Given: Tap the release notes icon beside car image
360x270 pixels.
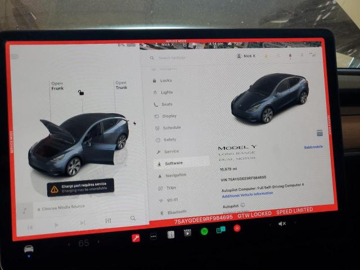Looking at the screenshot, I should coord(319,133).
